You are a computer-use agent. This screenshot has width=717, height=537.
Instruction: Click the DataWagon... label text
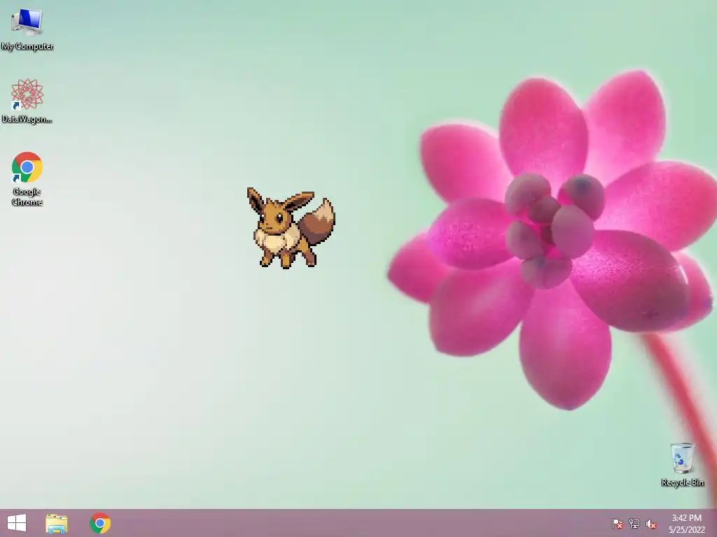point(27,119)
